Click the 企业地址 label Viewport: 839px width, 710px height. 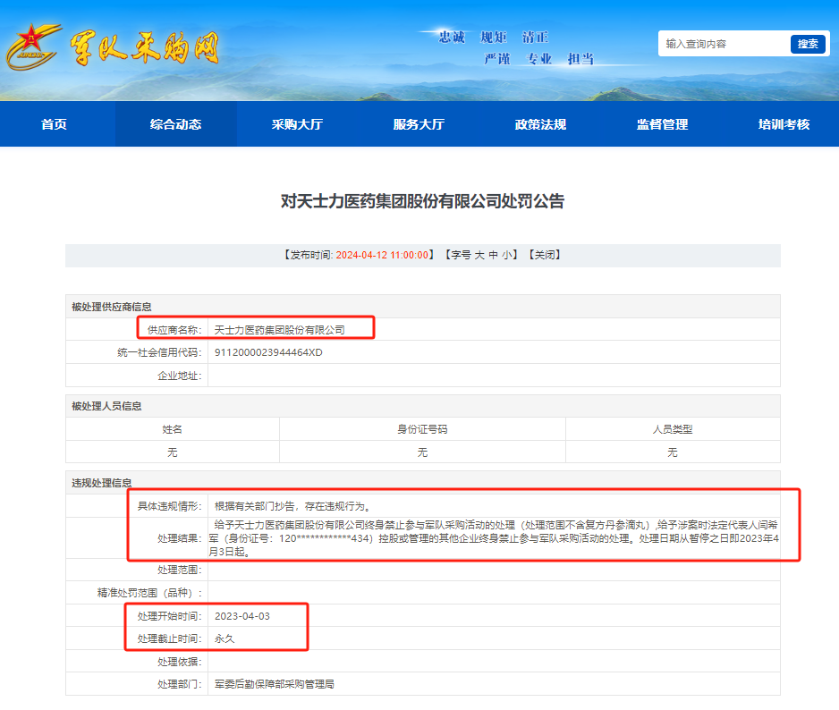pyautogui.click(x=180, y=376)
